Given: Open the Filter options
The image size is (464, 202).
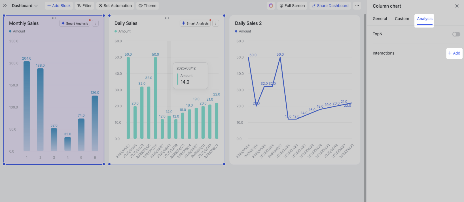Looking at the screenshot, I should (x=84, y=6).
